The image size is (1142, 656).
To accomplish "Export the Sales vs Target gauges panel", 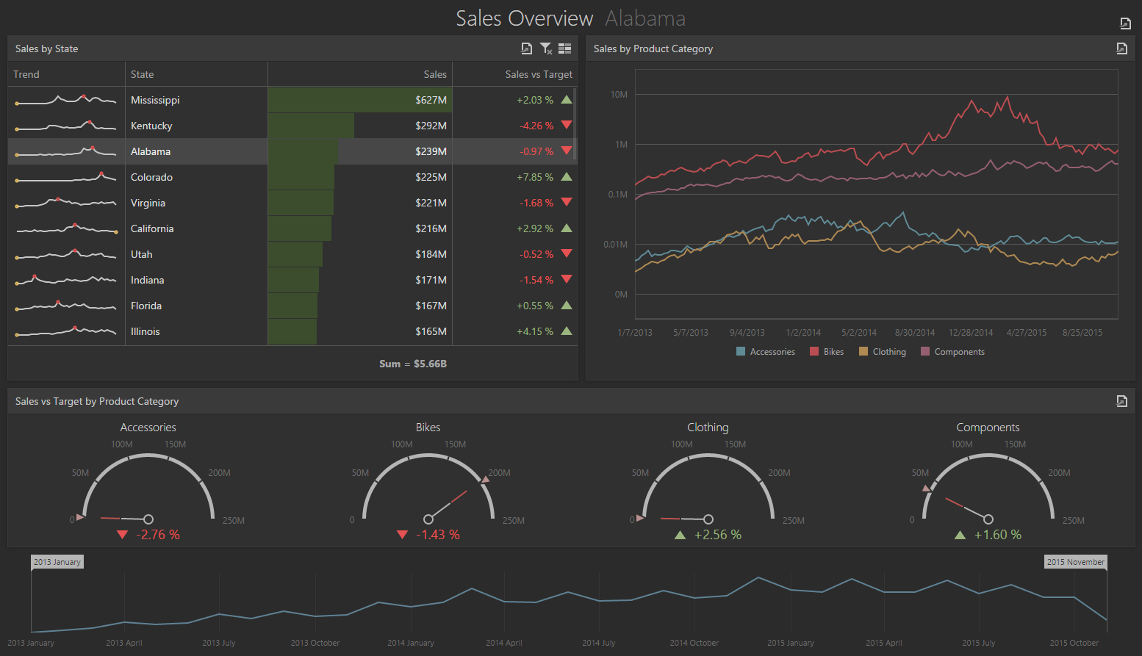I will (1121, 401).
